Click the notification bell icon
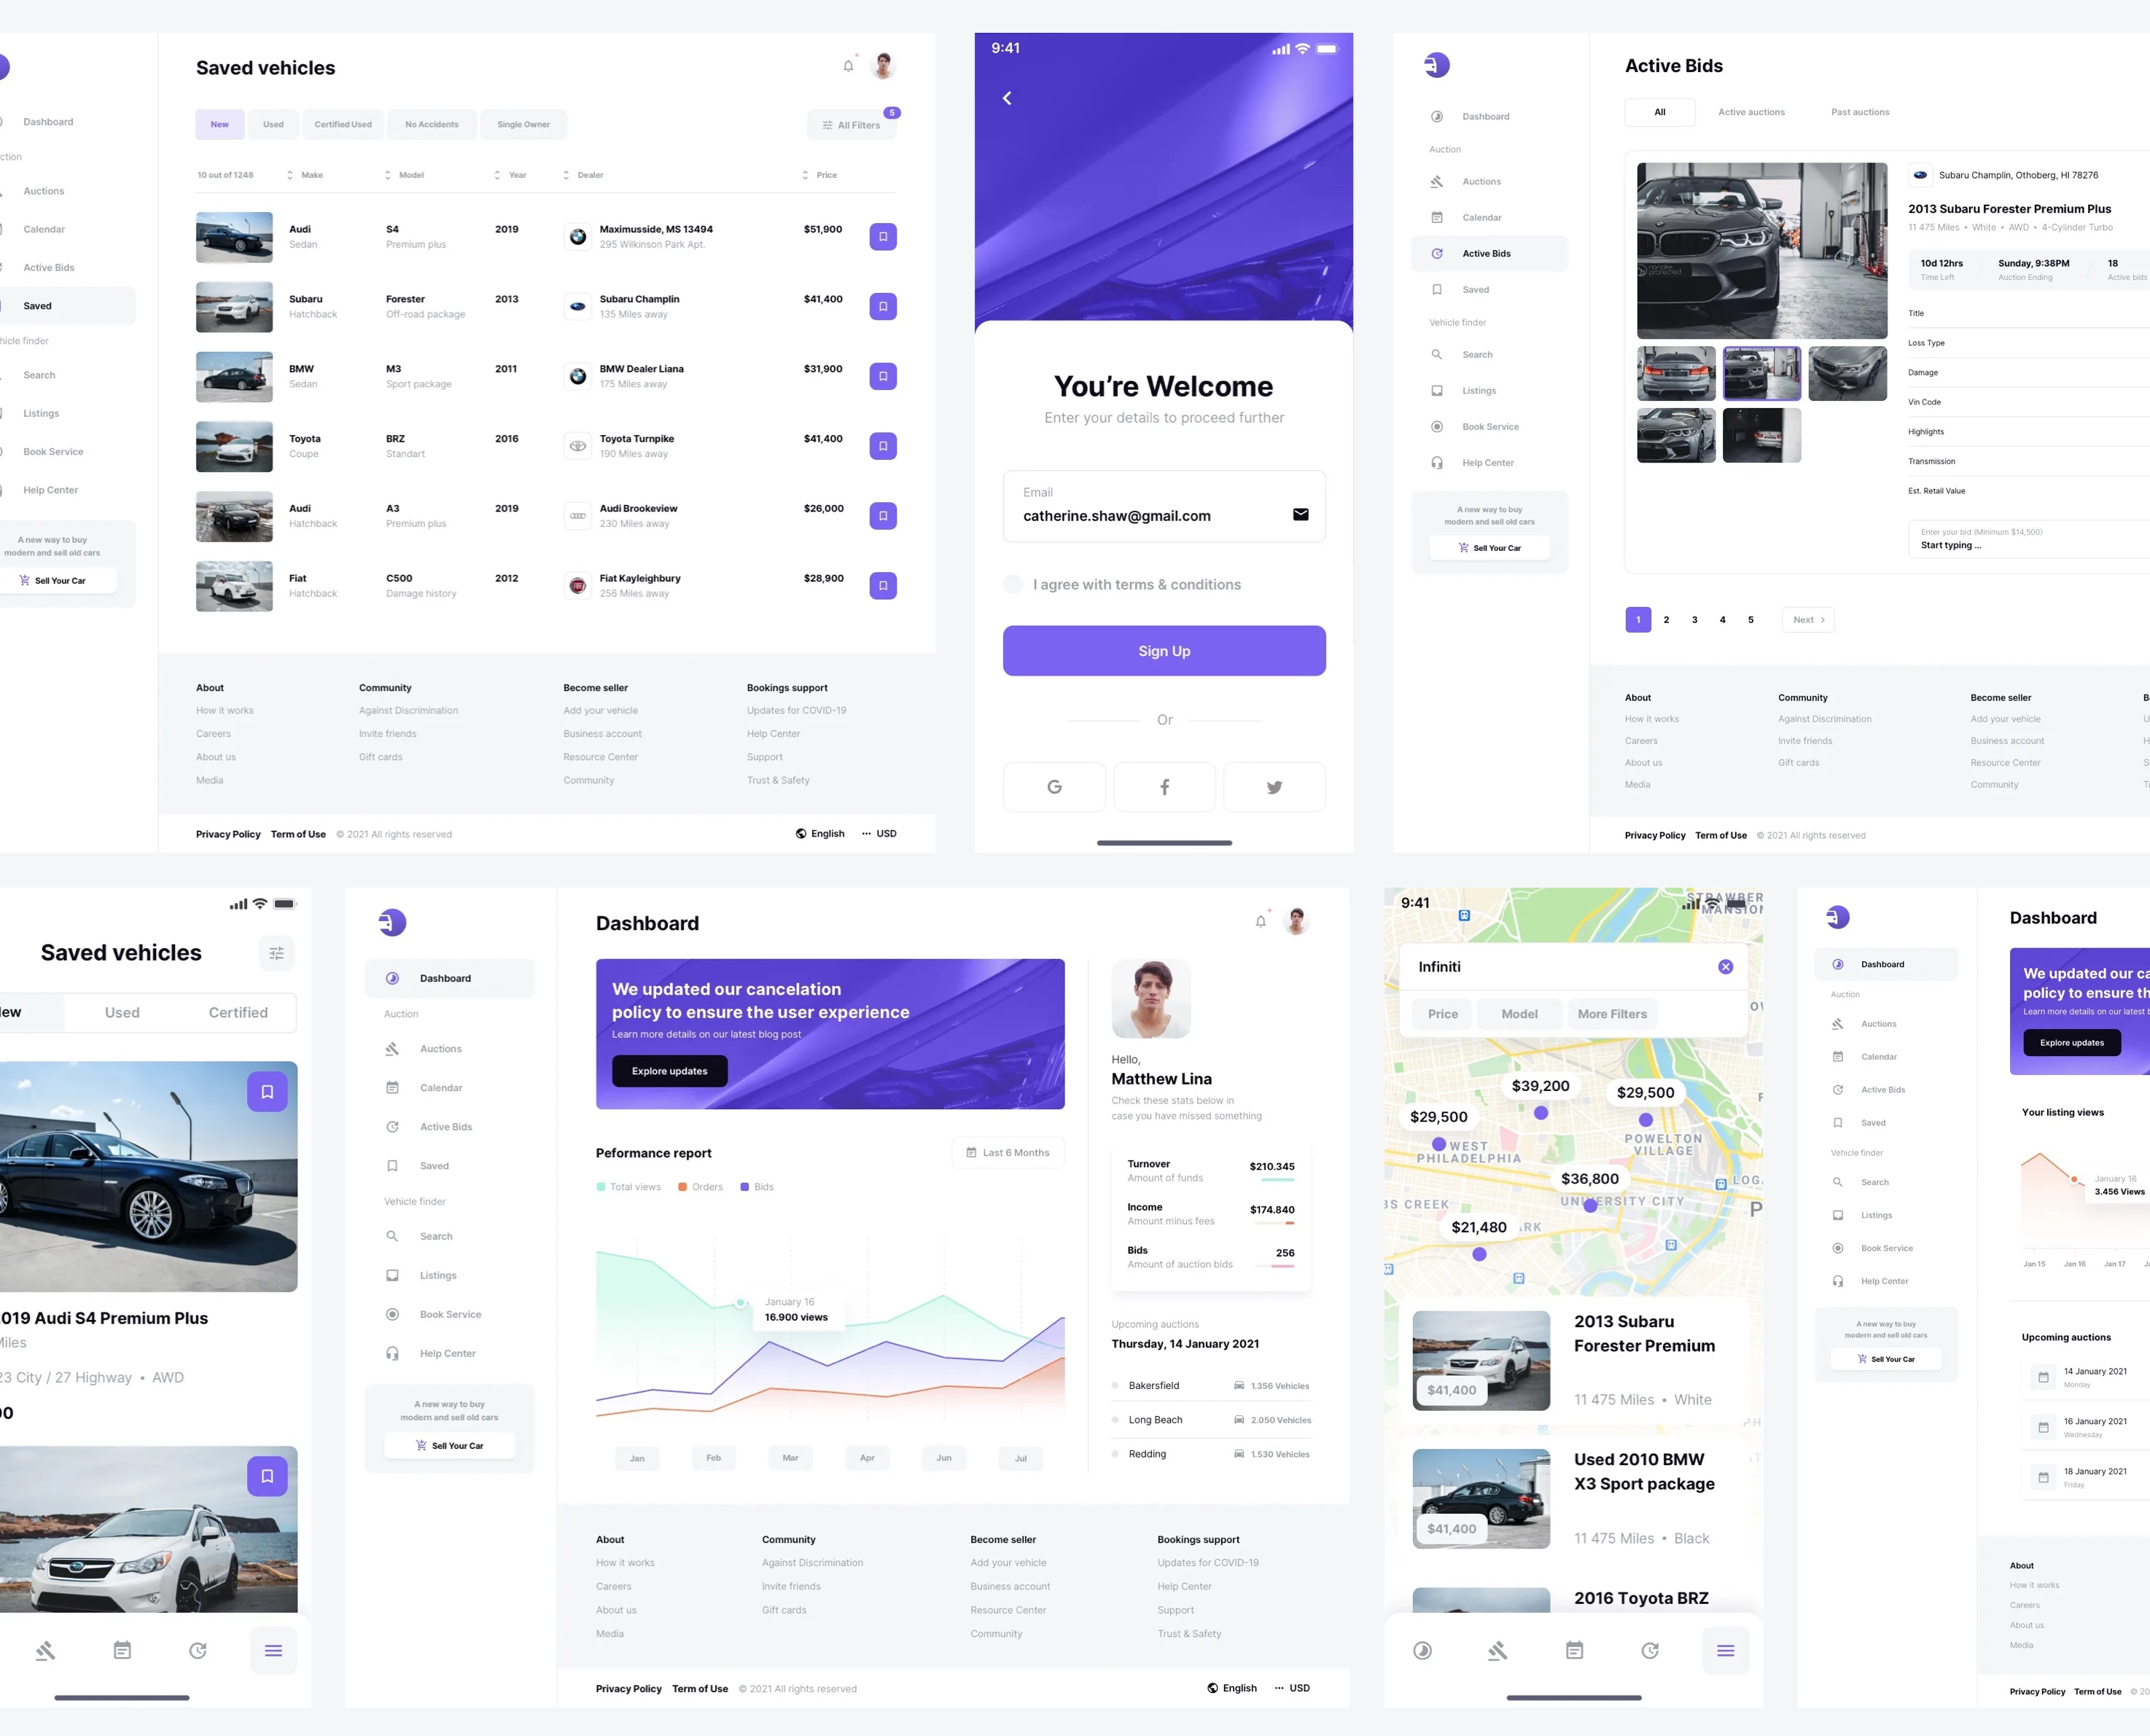Image resolution: width=2150 pixels, height=1736 pixels. [847, 66]
